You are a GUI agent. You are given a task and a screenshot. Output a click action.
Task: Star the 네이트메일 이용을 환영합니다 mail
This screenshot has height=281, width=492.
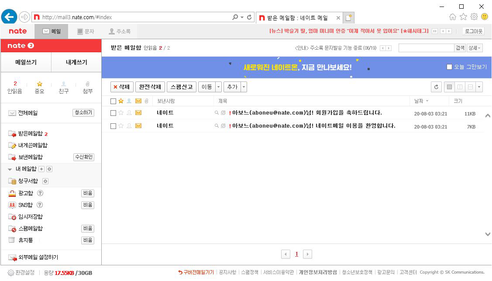tap(121, 126)
